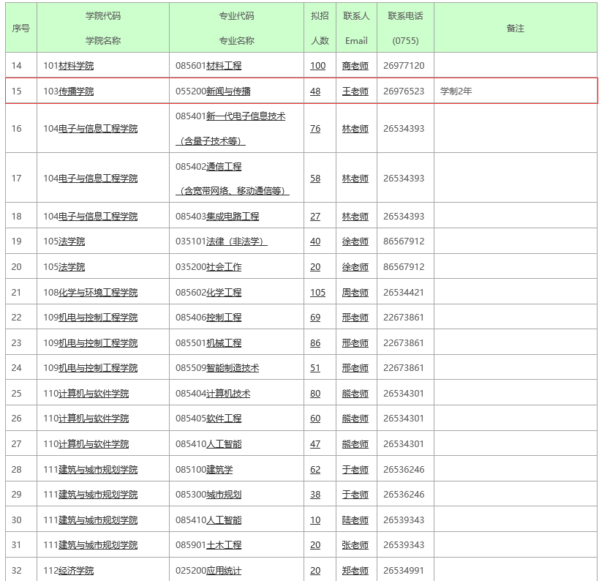The width and height of the screenshot is (599, 581).
Task: Click enrollment number 10
Action: coord(315,520)
